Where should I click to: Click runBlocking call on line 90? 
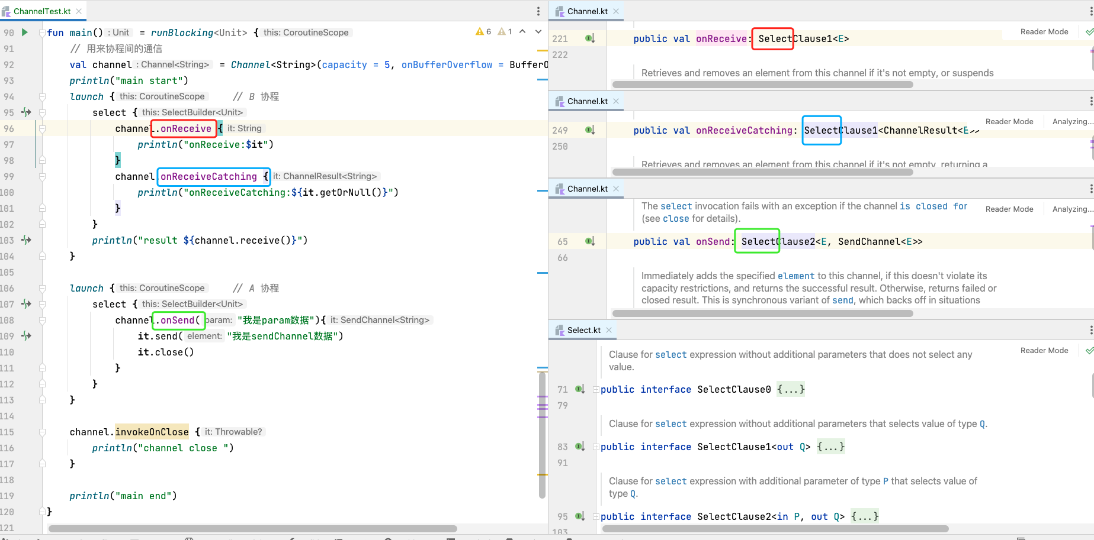(181, 33)
